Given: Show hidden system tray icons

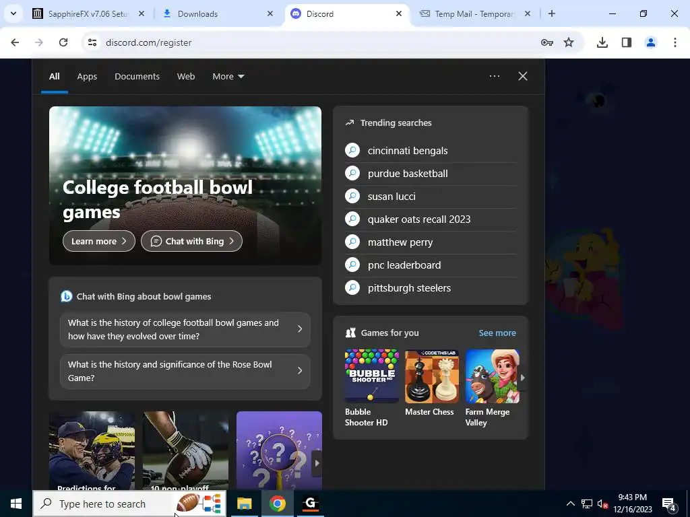Looking at the screenshot, I should [x=570, y=504].
